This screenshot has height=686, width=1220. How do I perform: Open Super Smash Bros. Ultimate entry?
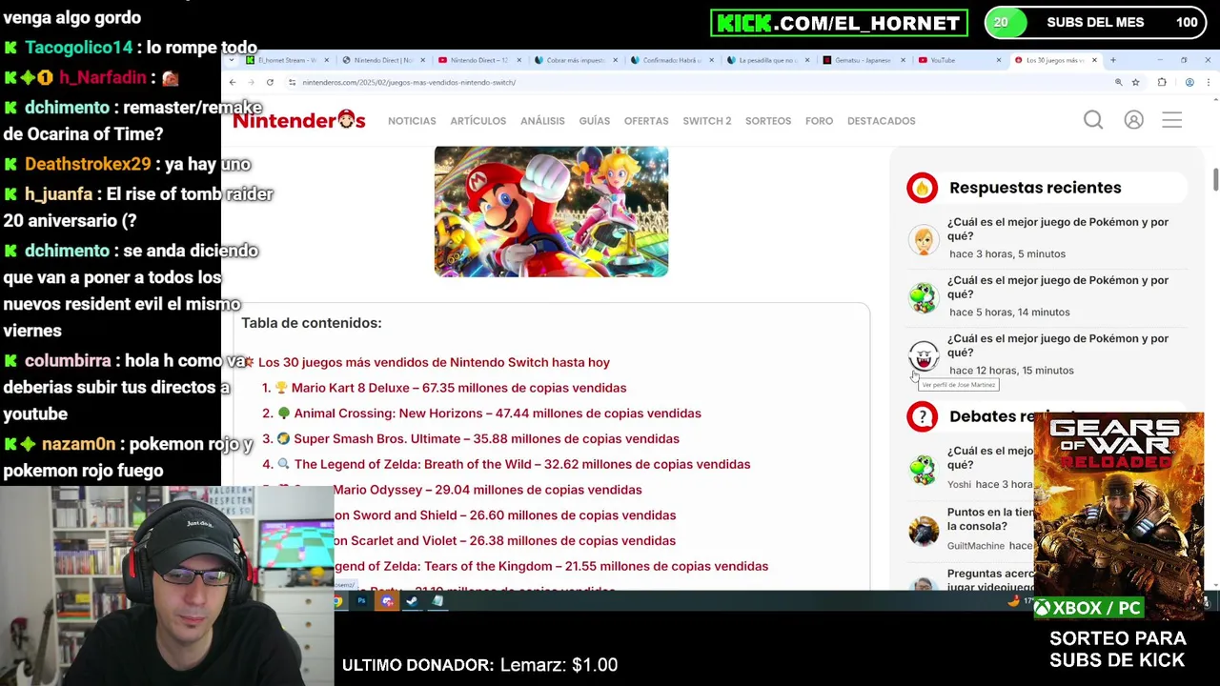tap(486, 439)
